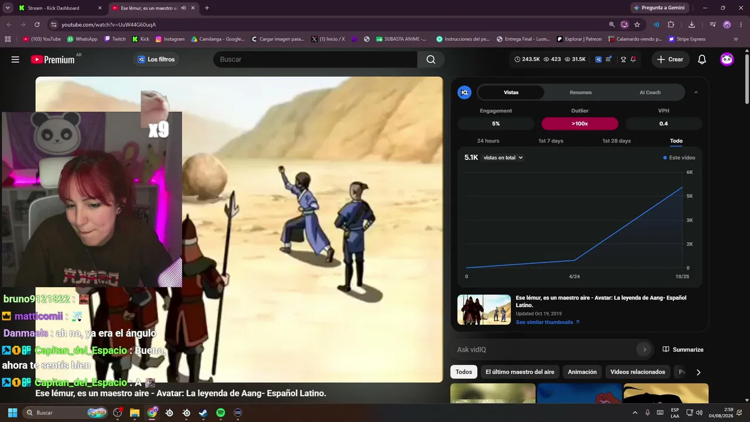750x422 pixels.
Task: Open Windows Start menu
Action: (x=12, y=413)
